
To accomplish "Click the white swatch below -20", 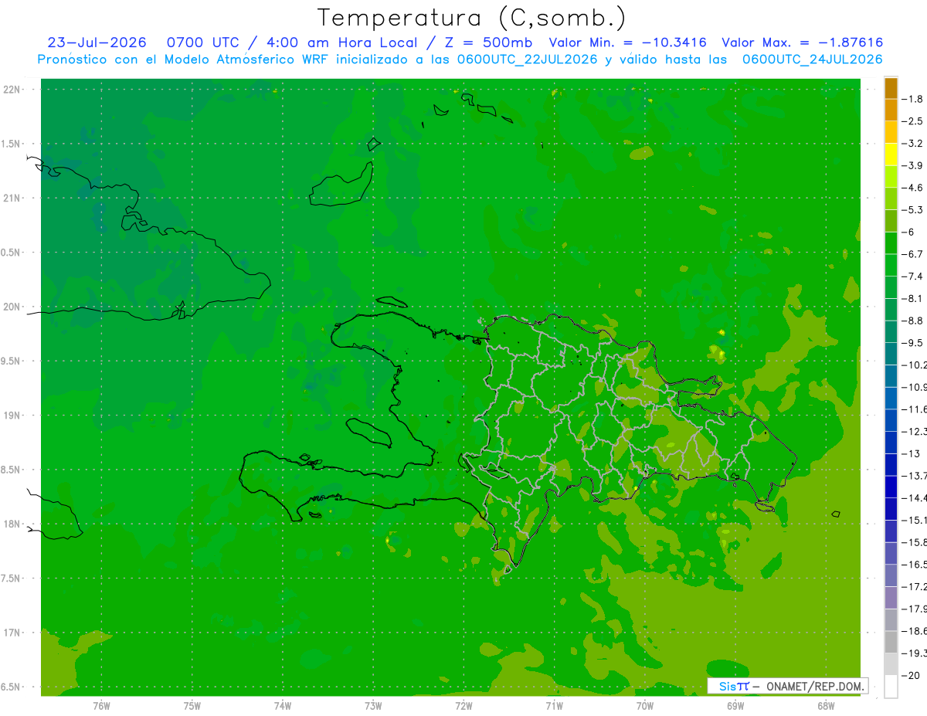I will point(891,687).
